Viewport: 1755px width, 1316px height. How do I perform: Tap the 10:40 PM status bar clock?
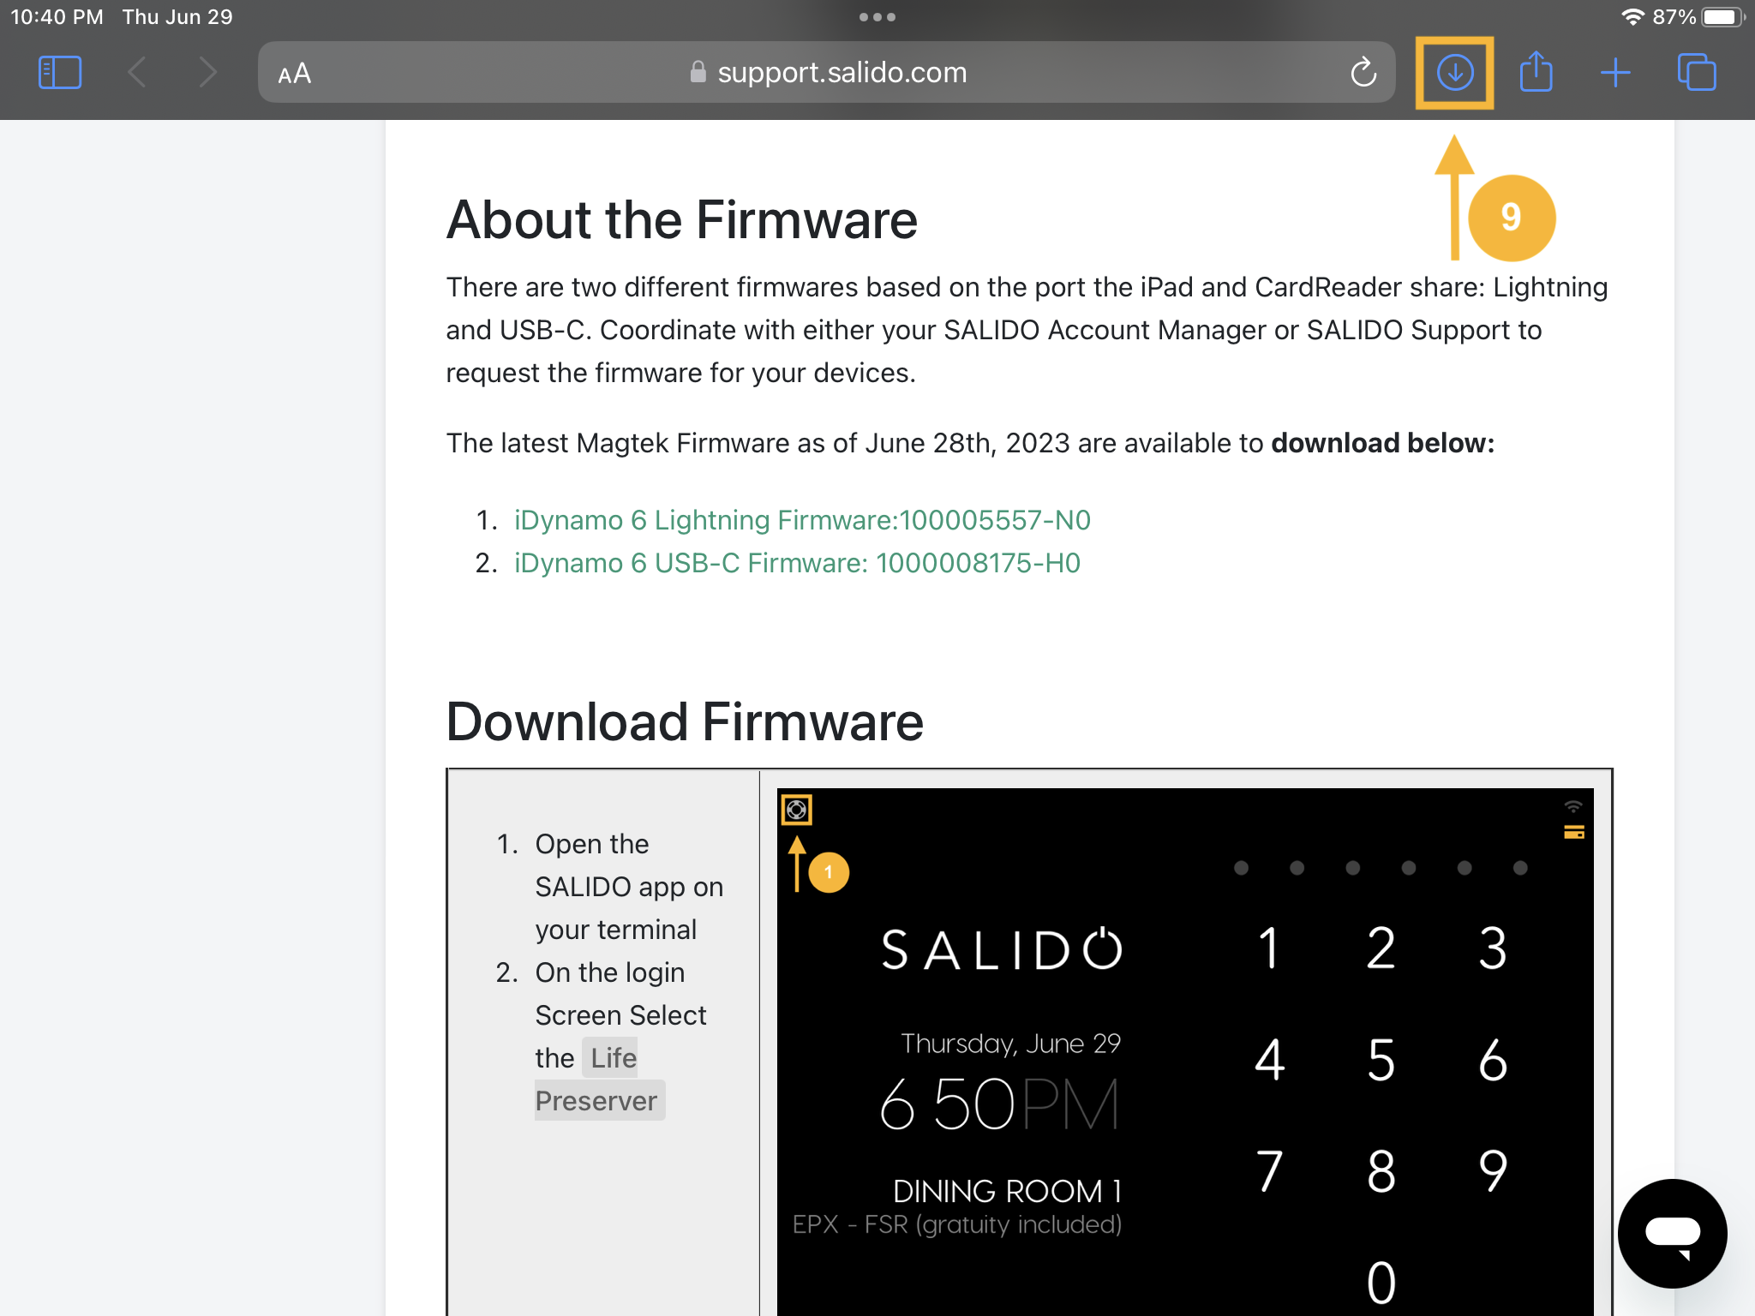coord(57,17)
